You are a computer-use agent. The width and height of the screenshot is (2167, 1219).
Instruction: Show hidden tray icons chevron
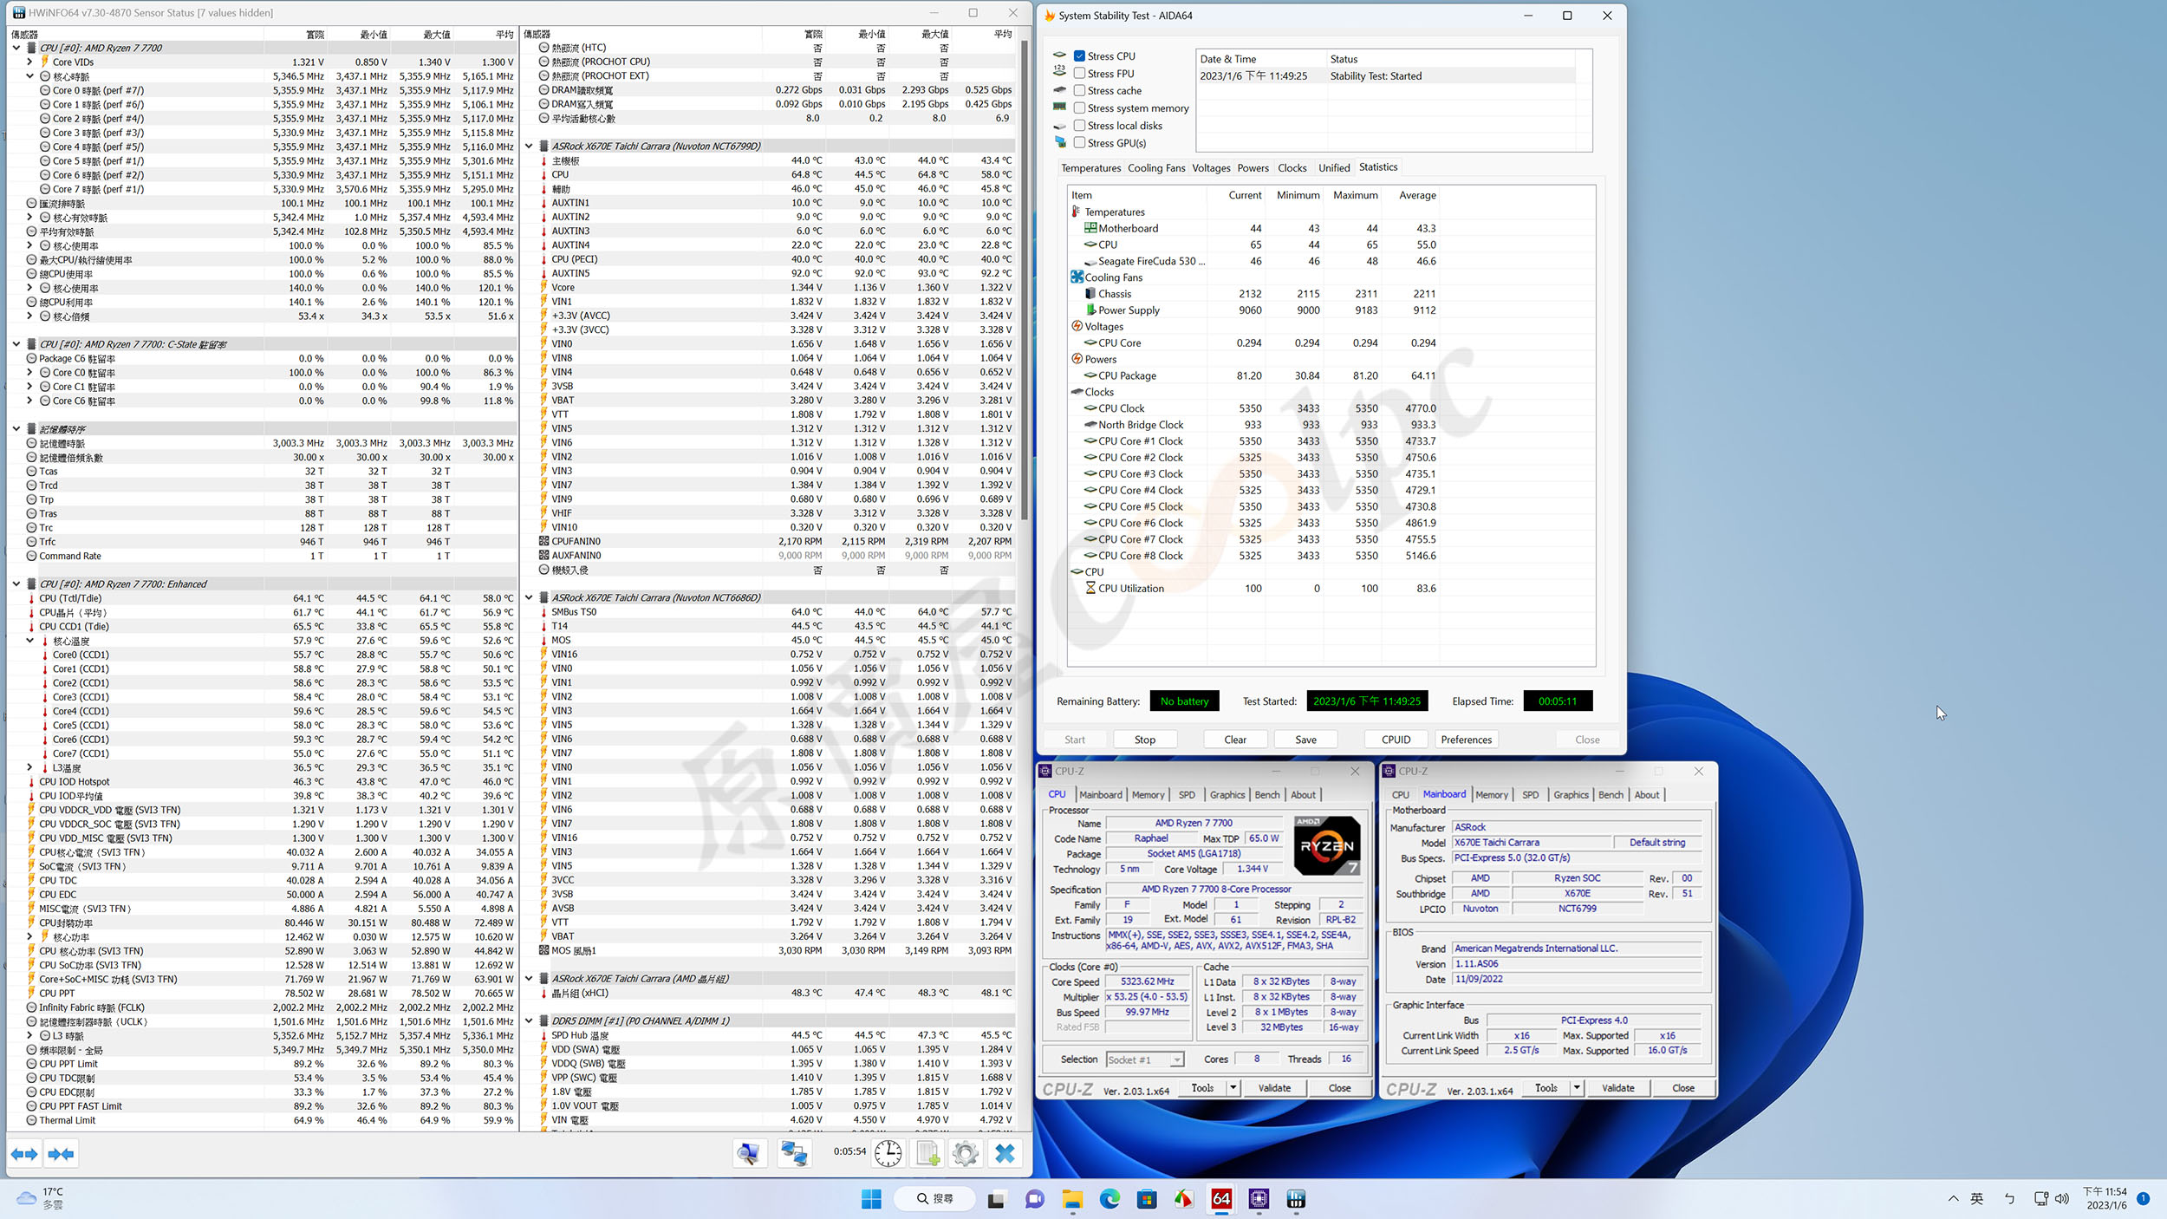tap(1953, 1199)
